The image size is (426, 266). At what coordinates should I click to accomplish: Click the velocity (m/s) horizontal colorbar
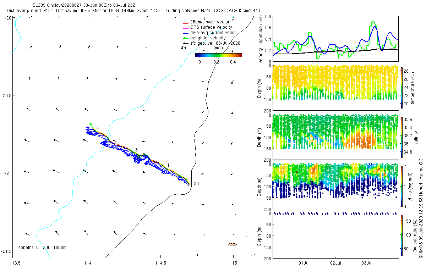click(219, 55)
